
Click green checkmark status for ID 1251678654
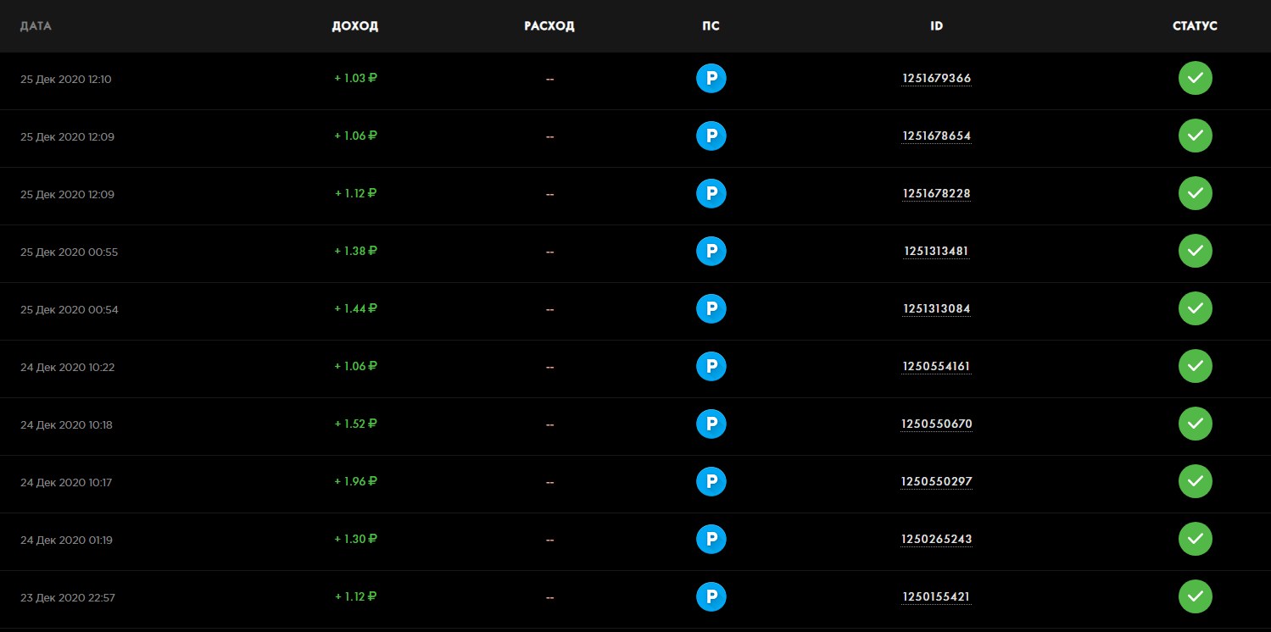click(x=1196, y=136)
